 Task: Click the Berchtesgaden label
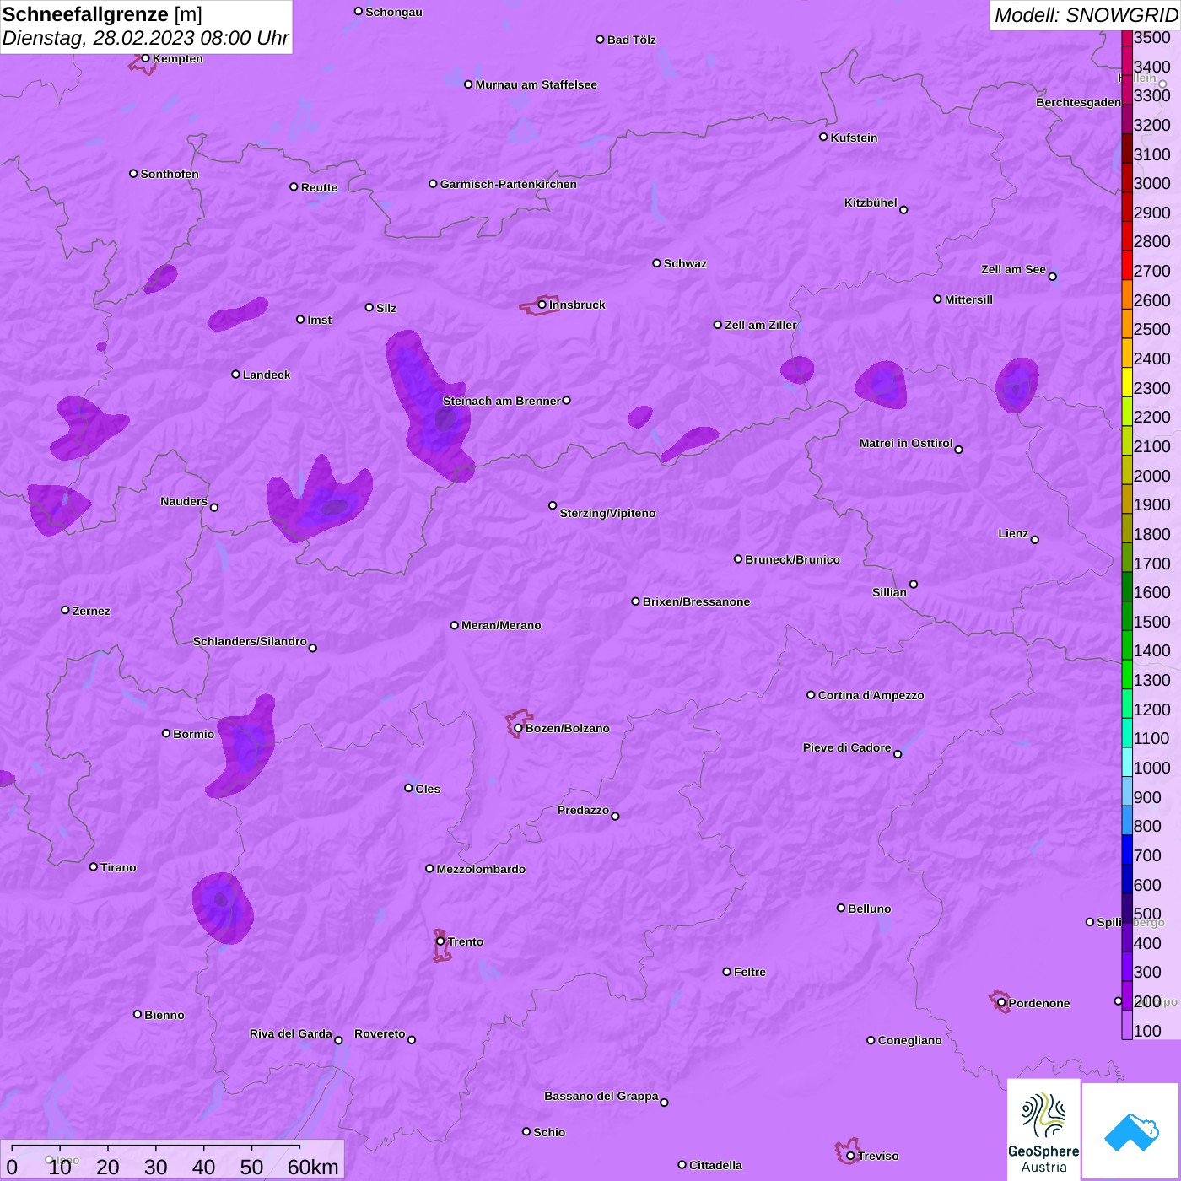[x=1078, y=102]
